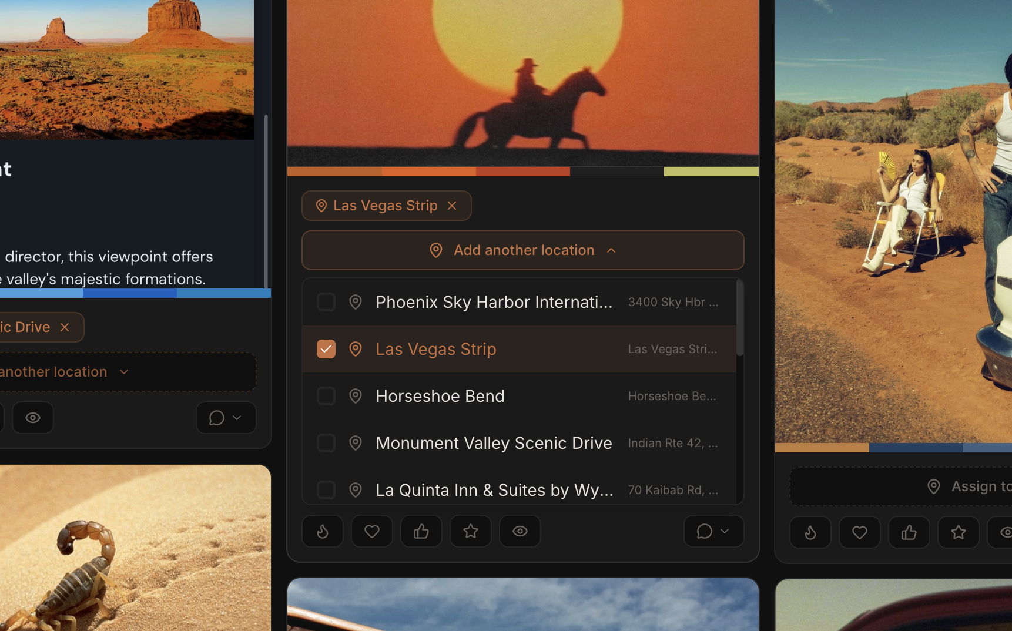The height and width of the screenshot is (631, 1012).
Task: Open comment dropdown on left card
Action: pos(226,418)
